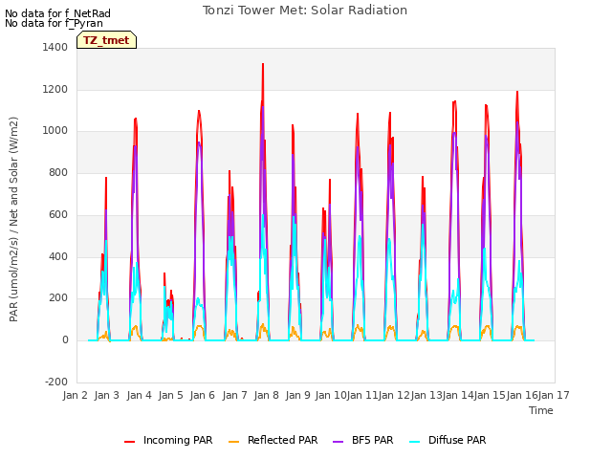The width and height of the screenshot is (612, 459).
Task: Click the Jan 7 x-axis tick label
Action: 234,395
